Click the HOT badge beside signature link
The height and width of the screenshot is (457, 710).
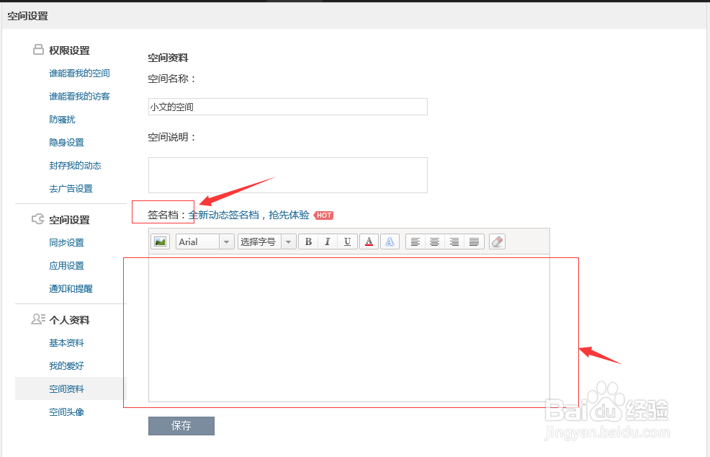[323, 216]
